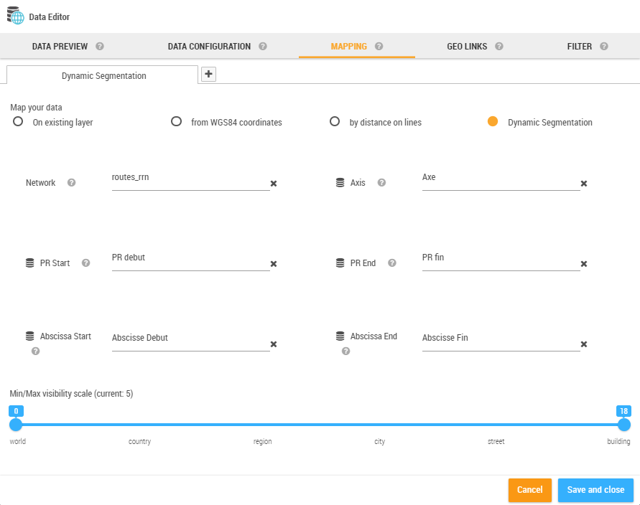Image resolution: width=640 pixels, height=505 pixels.
Task: Clear the Abscissa End field value
Action: pyautogui.click(x=584, y=344)
